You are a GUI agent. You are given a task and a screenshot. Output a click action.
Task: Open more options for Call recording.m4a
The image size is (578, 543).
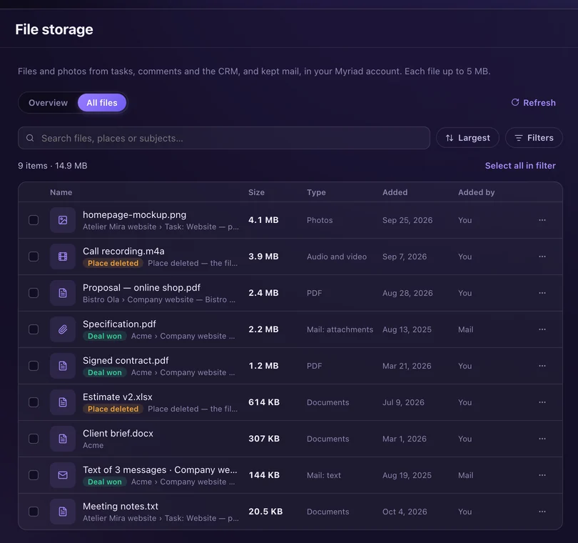coord(542,256)
